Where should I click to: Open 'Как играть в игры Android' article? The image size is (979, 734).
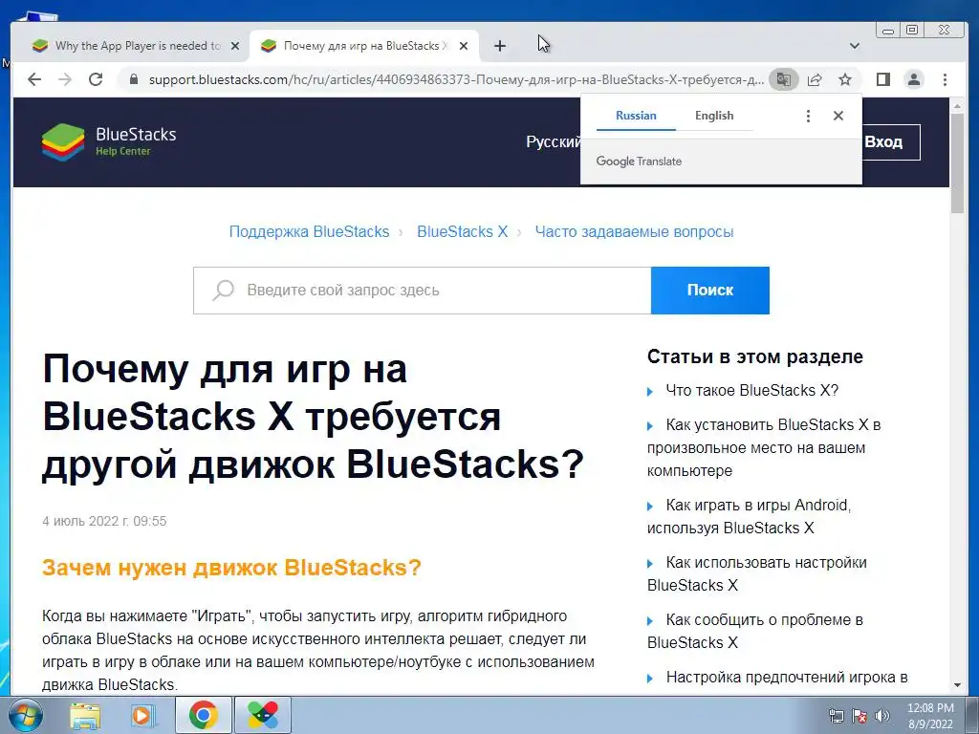pyautogui.click(x=750, y=516)
